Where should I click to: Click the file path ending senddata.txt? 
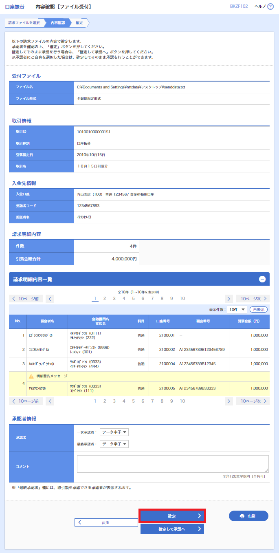[131, 87]
